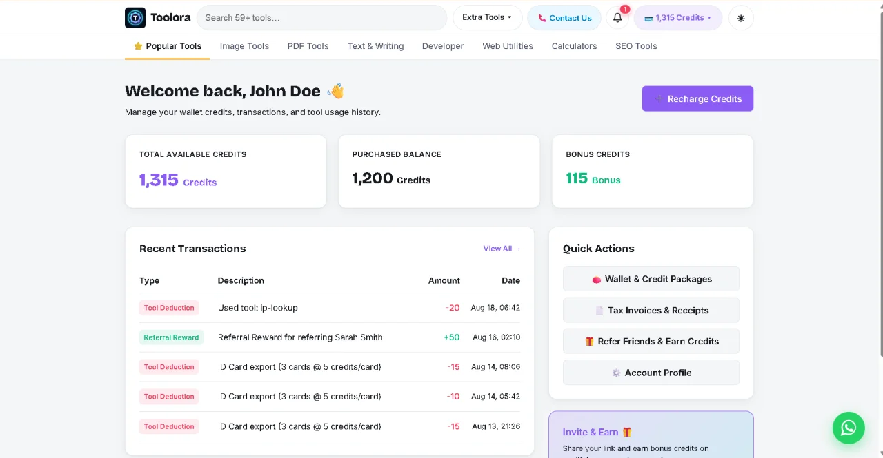
Task: Click the Tool Deduction badge for ip-lookup
Action: coord(169,308)
